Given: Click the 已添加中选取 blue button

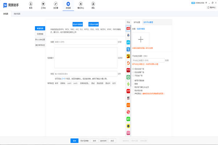Looking at the screenshot, I should pyautogui.click(x=94, y=24).
